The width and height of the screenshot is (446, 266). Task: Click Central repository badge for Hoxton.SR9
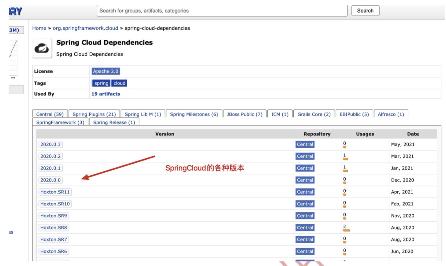click(x=305, y=216)
